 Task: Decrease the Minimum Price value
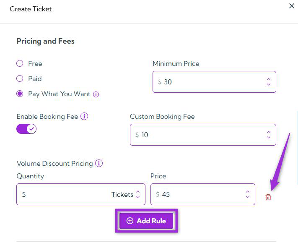point(269,85)
